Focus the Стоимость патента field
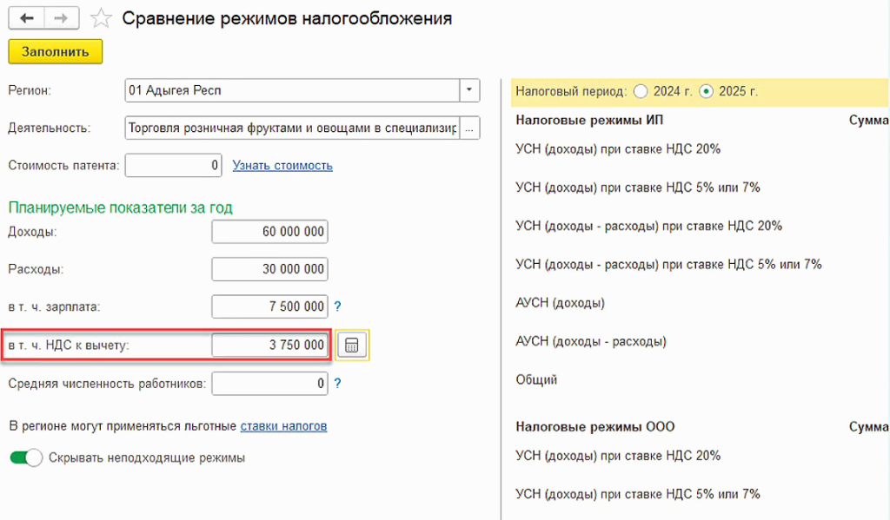The width and height of the screenshot is (890, 520). pyautogui.click(x=173, y=165)
